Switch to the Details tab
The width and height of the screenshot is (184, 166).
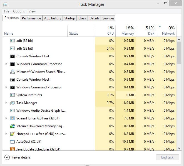94,18
